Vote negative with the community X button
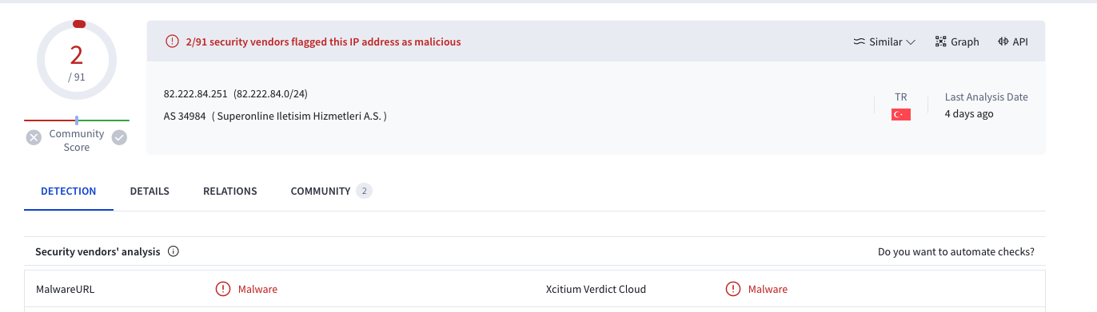 tap(34, 137)
